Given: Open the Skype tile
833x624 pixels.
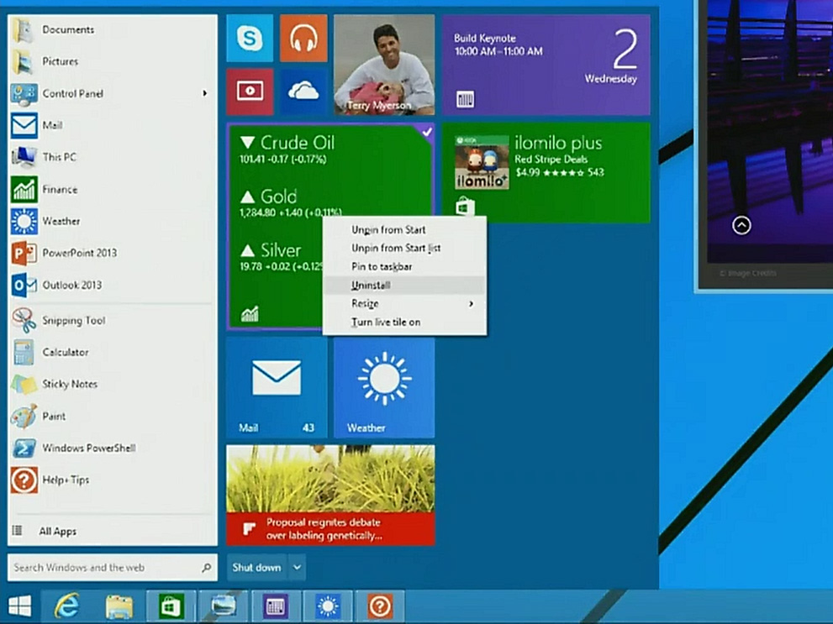Looking at the screenshot, I should [250, 39].
